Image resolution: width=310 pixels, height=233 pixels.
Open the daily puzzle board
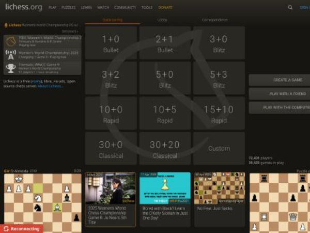coord(280,203)
